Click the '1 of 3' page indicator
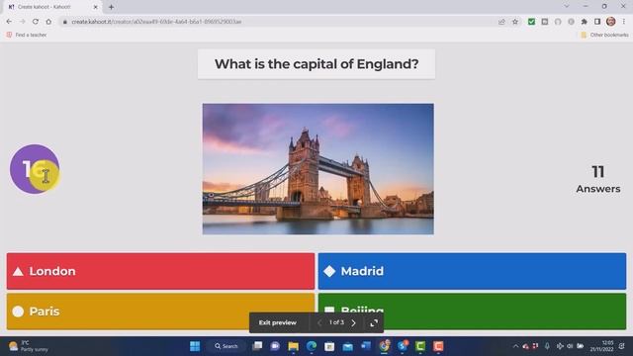 click(x=336, y=322)
